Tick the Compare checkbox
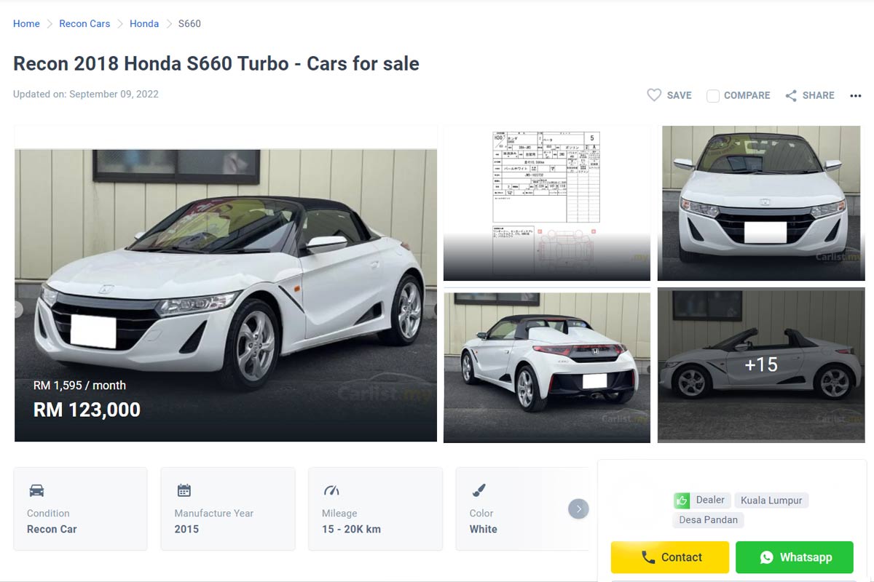Screen dimensions: 874x582 tap(713, 96)
